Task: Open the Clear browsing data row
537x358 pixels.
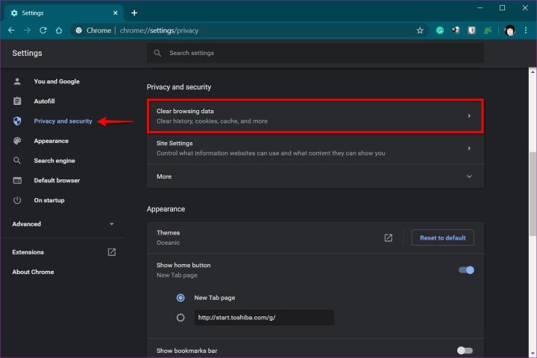Action: 315,116
